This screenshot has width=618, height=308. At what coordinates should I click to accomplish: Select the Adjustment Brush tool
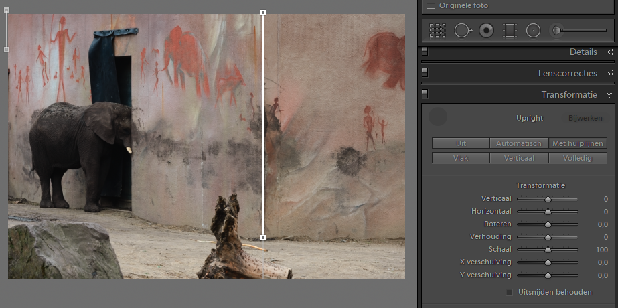click(556, 30)
